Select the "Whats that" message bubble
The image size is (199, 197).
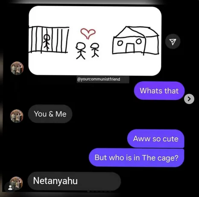point(159,91)
